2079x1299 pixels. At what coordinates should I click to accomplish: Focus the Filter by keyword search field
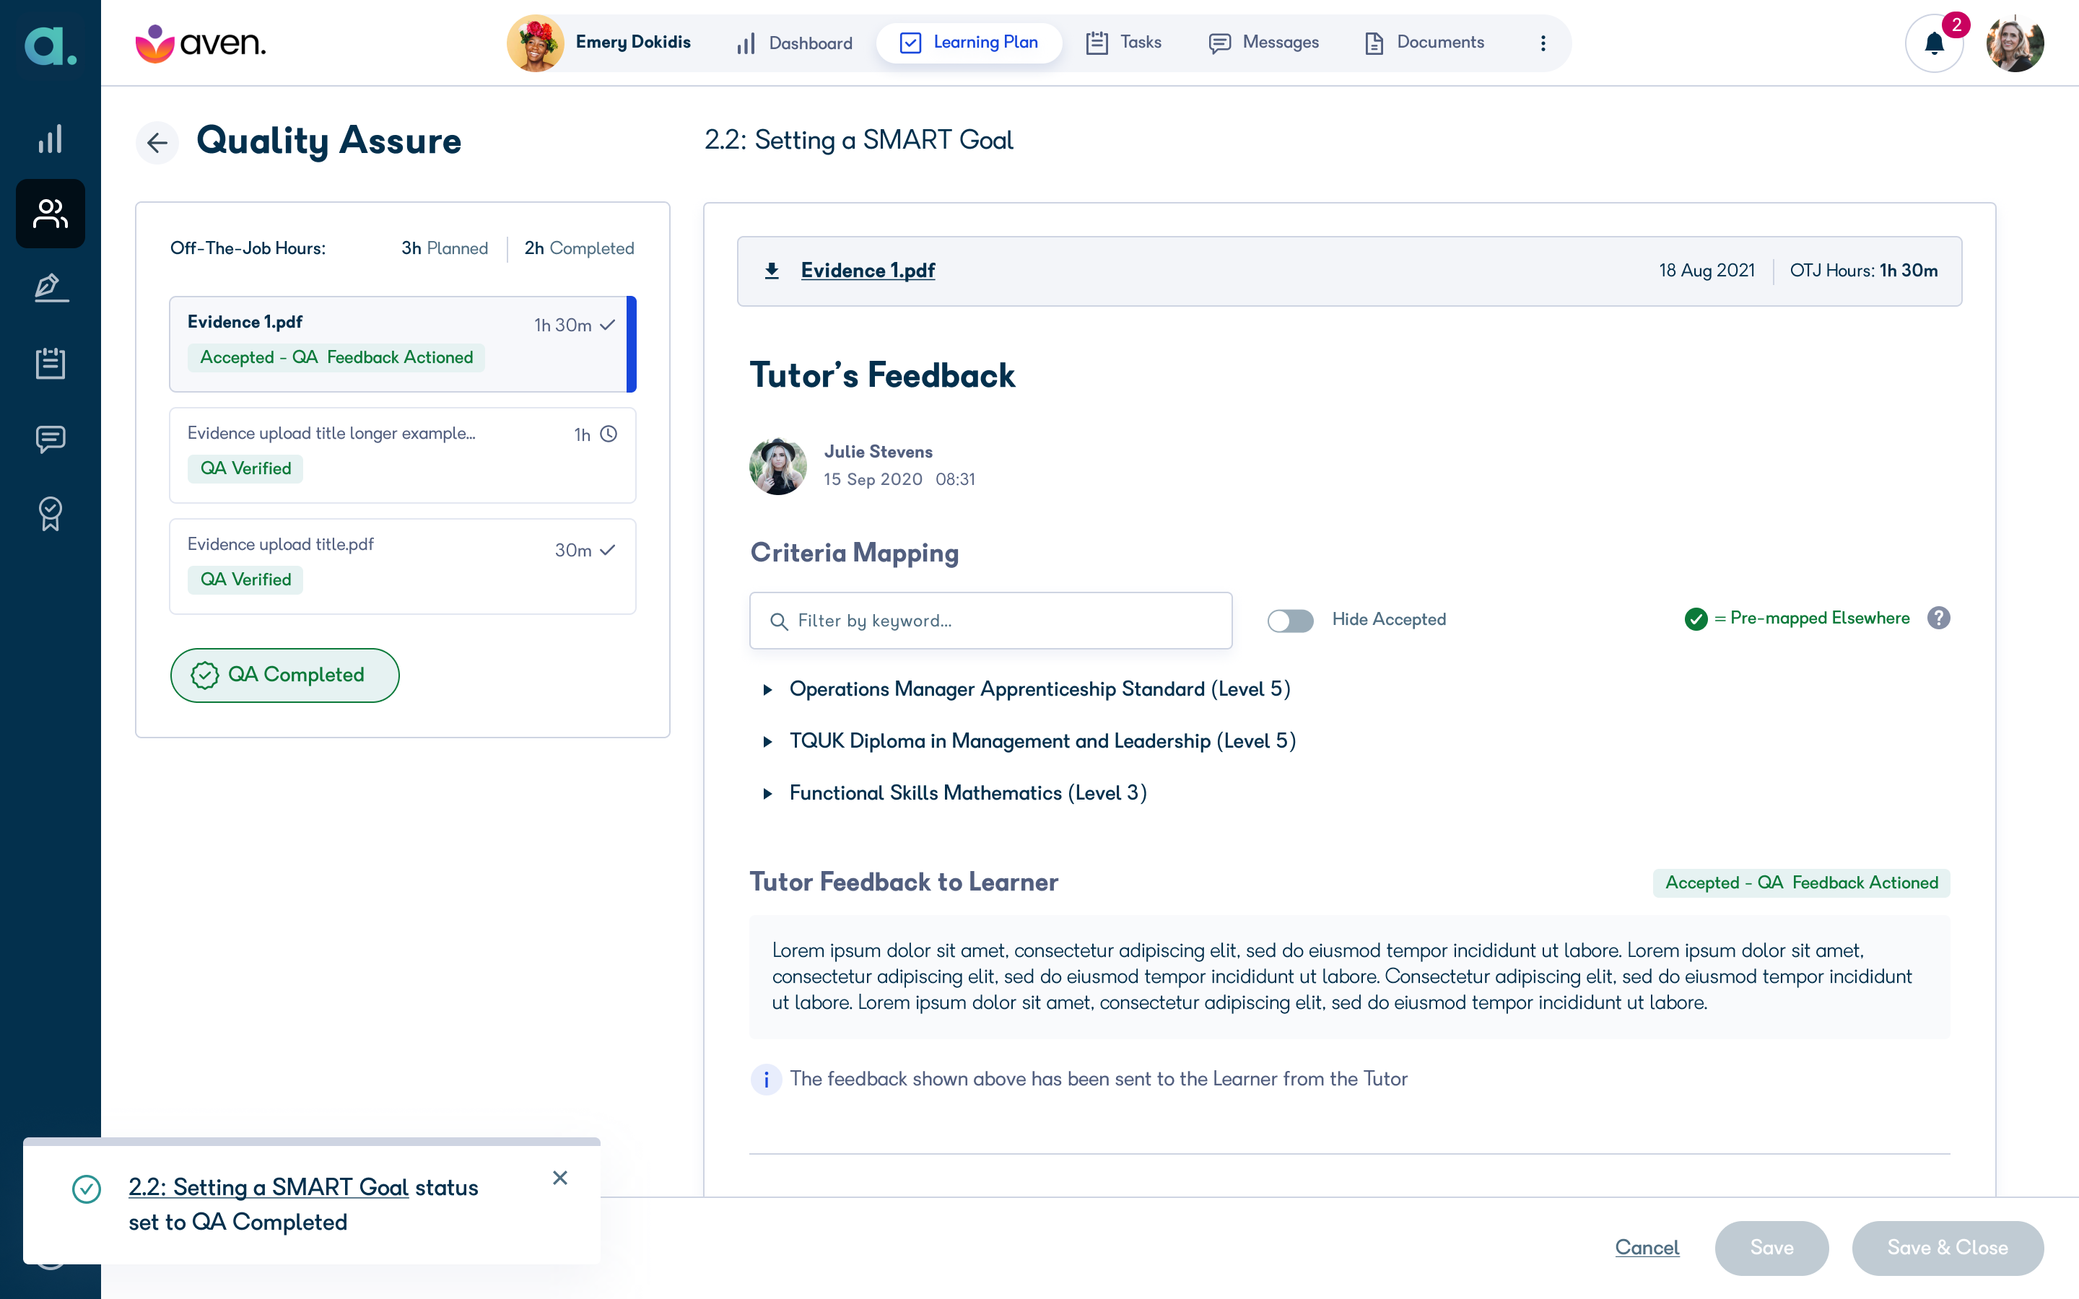point(990,621)
